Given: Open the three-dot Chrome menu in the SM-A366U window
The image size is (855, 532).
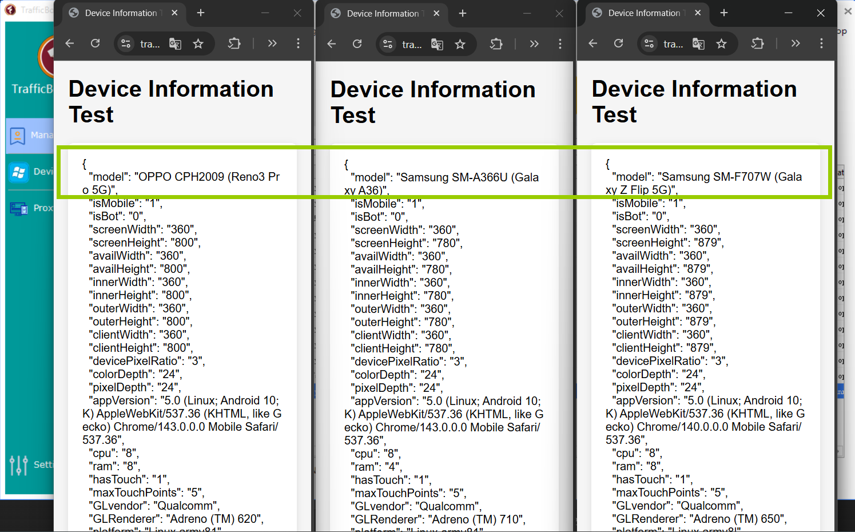Looking at the screenshot, I should click(x=560, y=44).
